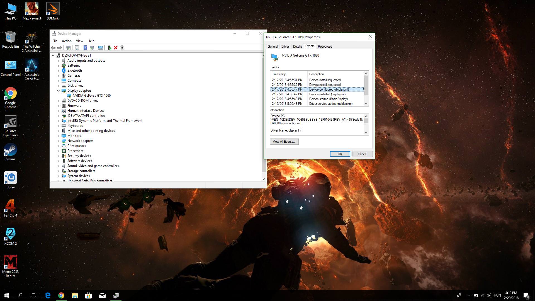Collapse the Display adapters node

[x=58, y=91]
